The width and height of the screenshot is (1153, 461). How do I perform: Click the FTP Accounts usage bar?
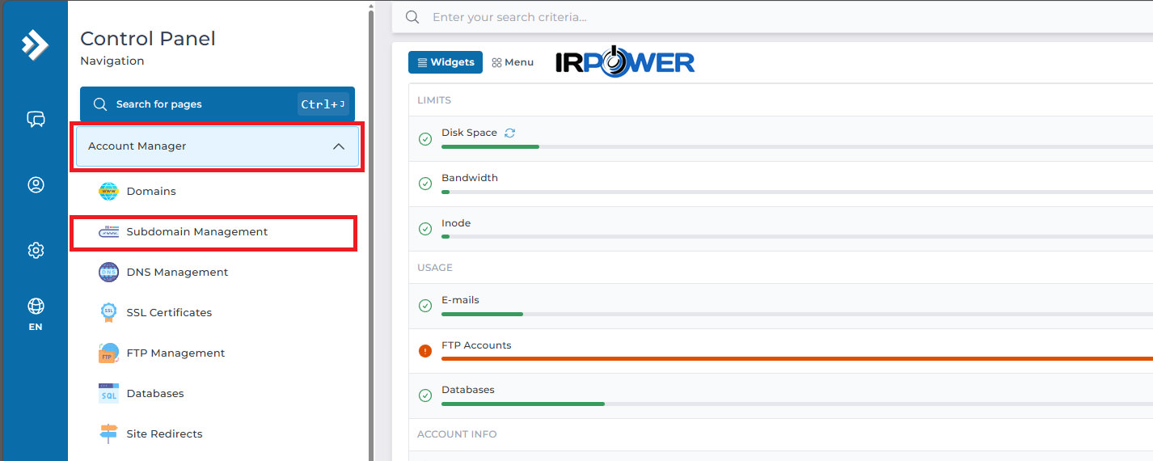(x=796, y=358)
